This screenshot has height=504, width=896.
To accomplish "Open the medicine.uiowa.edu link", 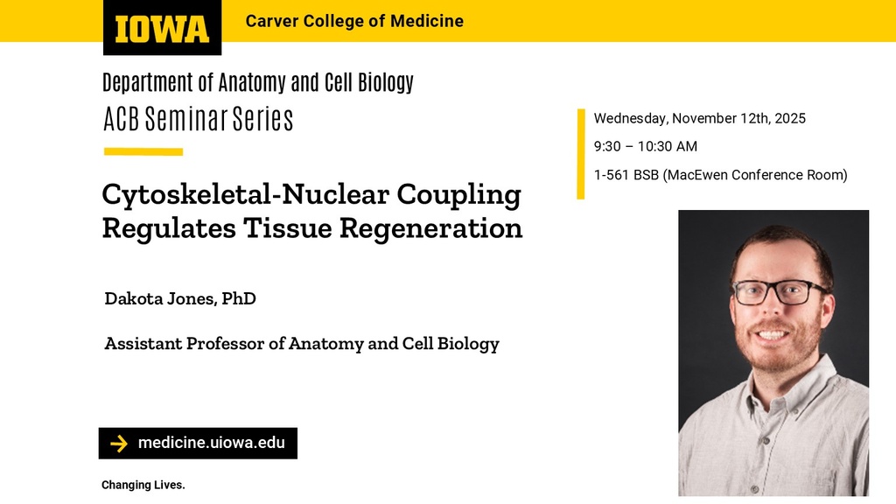I will [x=211, y=443].
